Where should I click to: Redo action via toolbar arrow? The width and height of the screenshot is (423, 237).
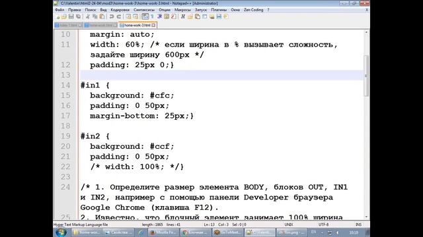119,16
